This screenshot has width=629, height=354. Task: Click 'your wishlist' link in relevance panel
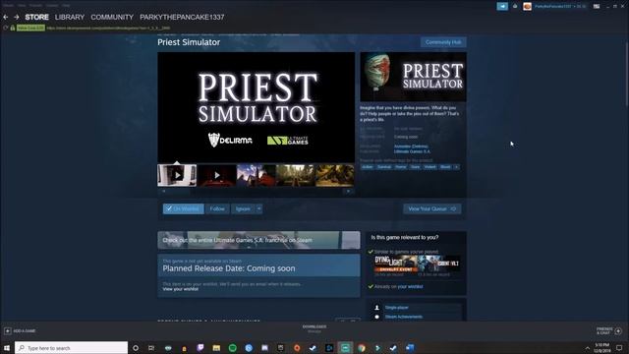[410, 286]
